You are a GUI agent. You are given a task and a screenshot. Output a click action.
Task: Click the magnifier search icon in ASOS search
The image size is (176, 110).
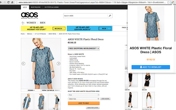pos(110,16)
